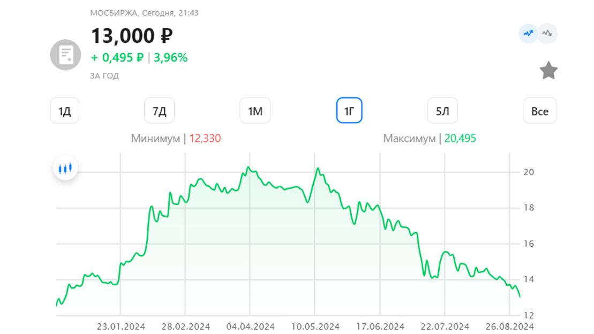Viewport: 594px width, 334px height.
Task: Select the 1Г one-year range
Action: click(x=349, y=111)
